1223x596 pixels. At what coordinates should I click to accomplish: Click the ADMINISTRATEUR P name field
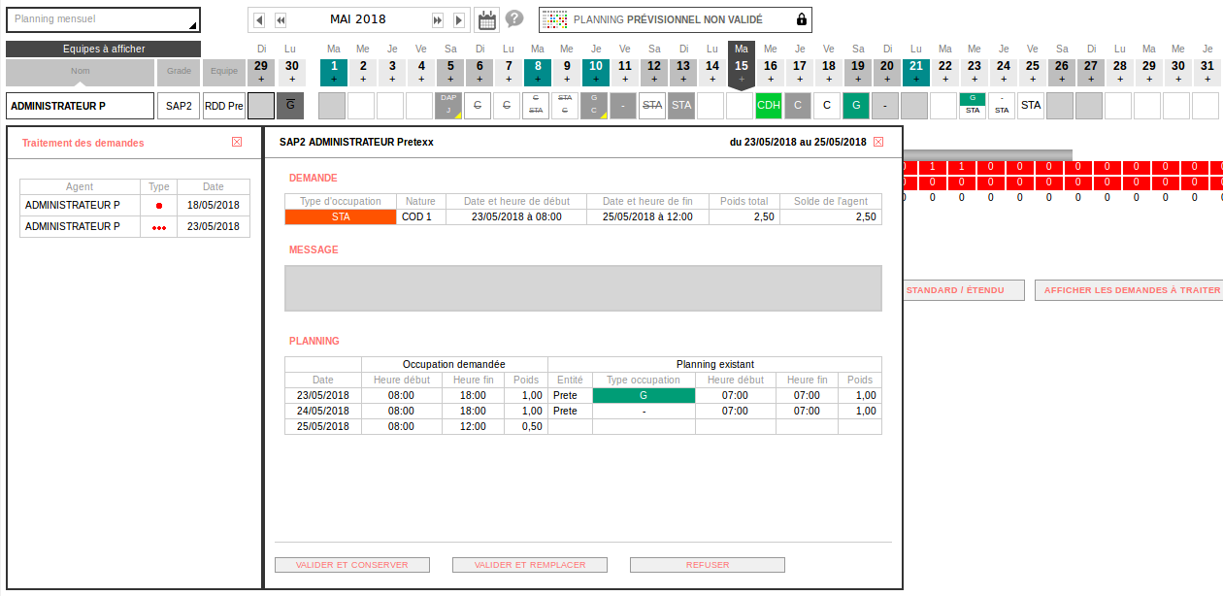(x=80, y=106)
